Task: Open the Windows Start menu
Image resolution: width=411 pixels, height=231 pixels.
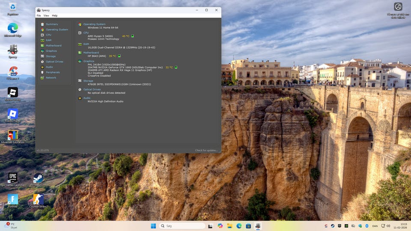Action: tap(153, 226)
